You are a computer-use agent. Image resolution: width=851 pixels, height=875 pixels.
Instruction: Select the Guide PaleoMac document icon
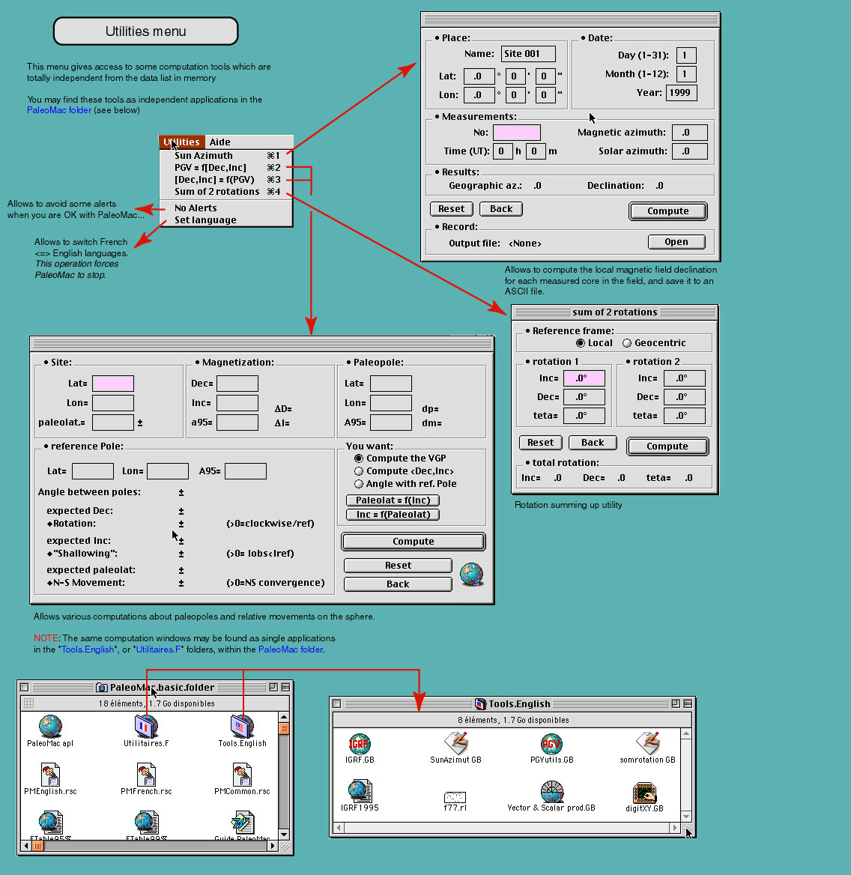242,823
